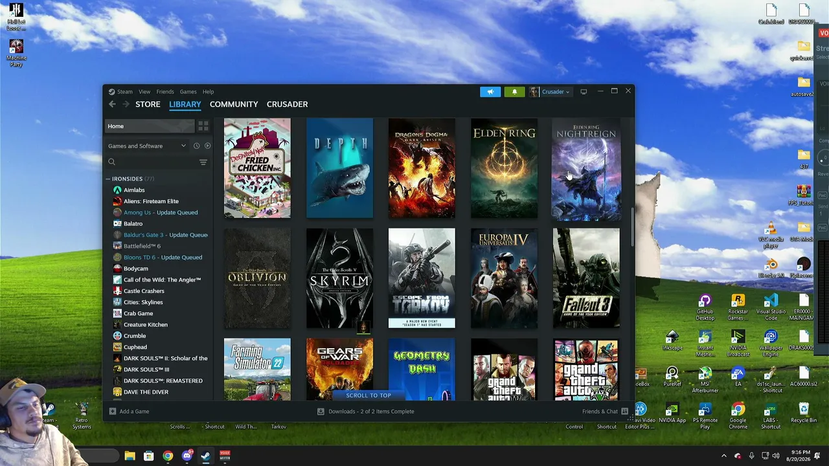
Task: Open Downloads - 2 of 2 Items Complete
Action: pyautogui.click(x=371, y=411)
